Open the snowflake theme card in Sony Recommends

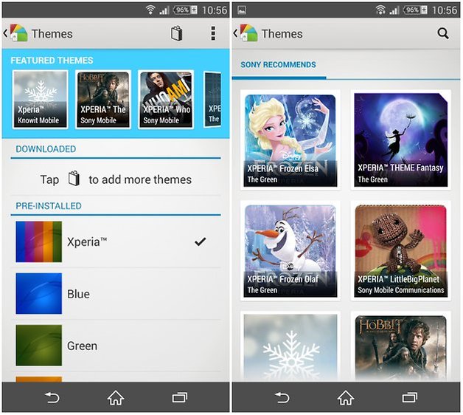(290, 346)
